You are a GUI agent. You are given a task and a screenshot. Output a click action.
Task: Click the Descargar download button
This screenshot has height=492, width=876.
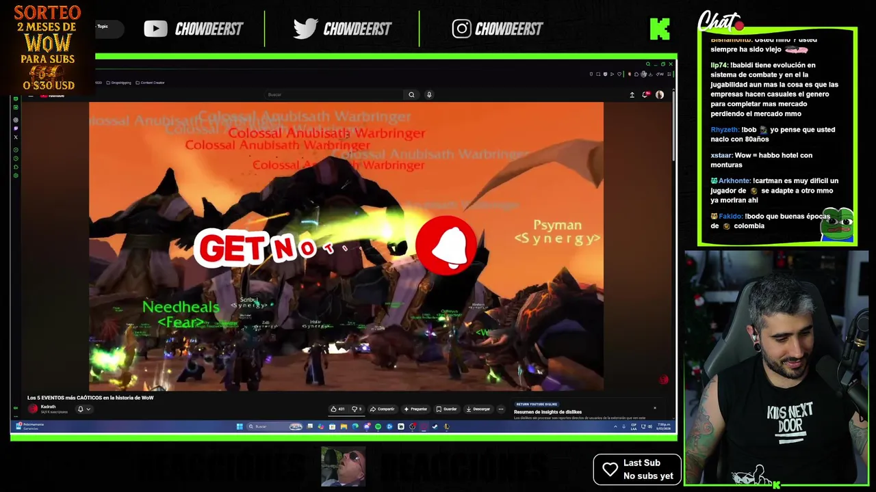pos(478,409)
